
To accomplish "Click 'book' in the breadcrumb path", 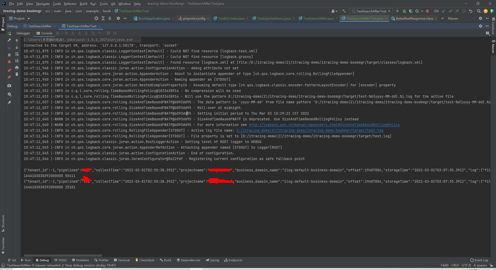I will coord(107,11).
